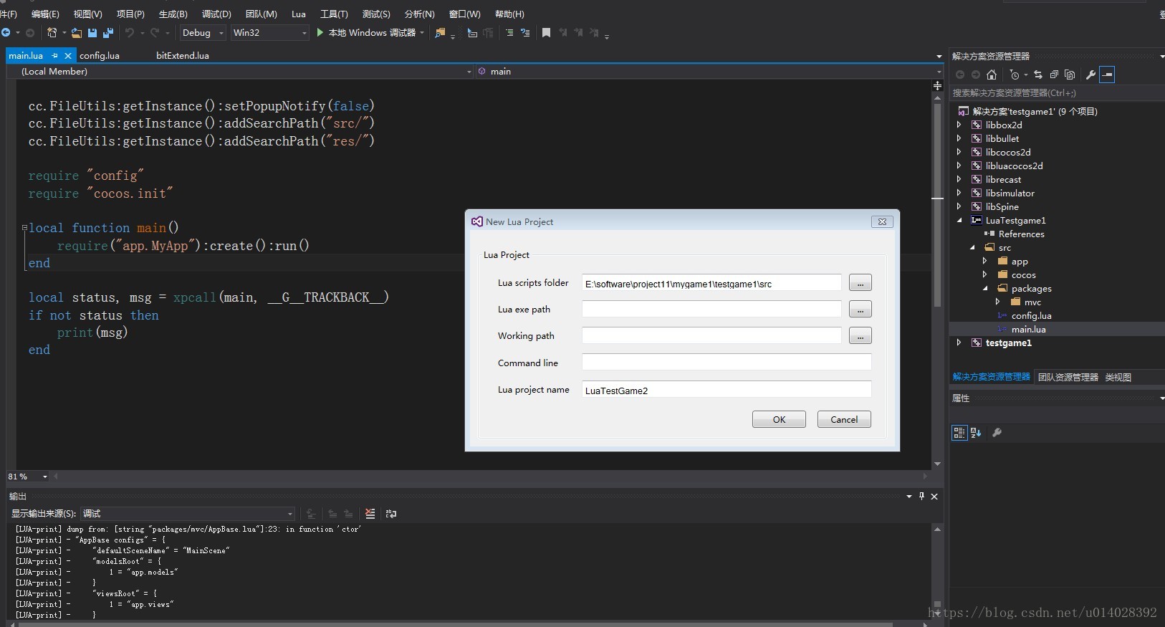Click the pending changes filter clock icon

tap(1015, 75)
